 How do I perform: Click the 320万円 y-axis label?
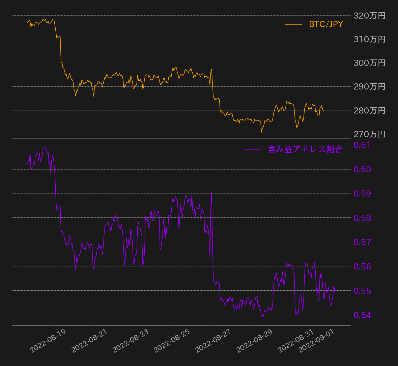coord(369,16)
